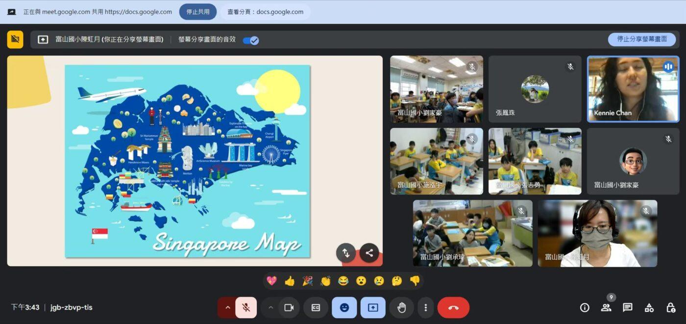Click muted mic icon on cartoon avatar tile
Image resolution: width=686 pixels, height=324 pixels.
coord(669,139)
